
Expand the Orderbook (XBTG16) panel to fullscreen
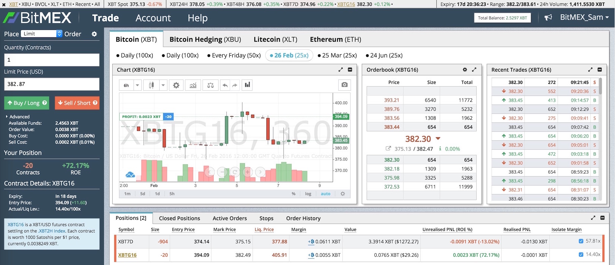474,70
